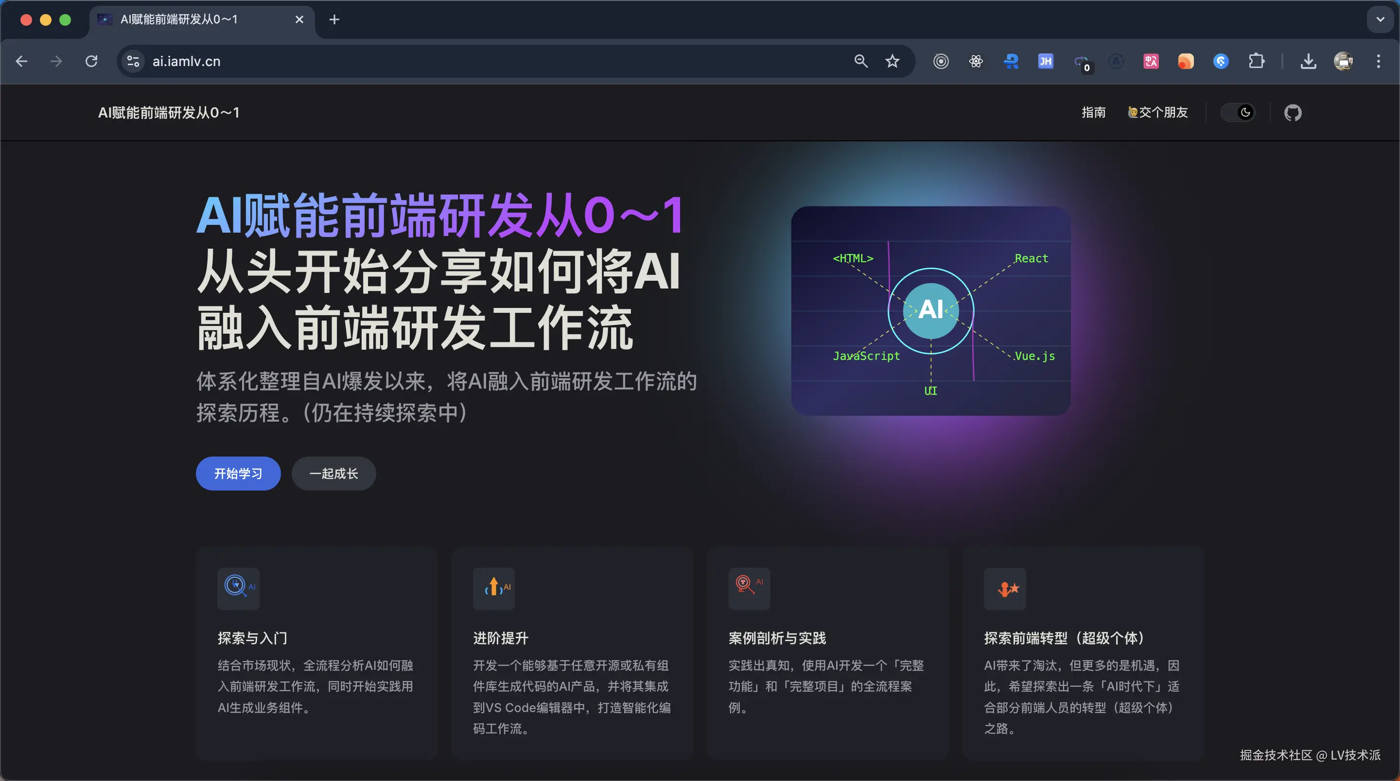Click the address bar zoom magnifier icon
This screenshot has height=781, width=1400.
tap(861, 61)
